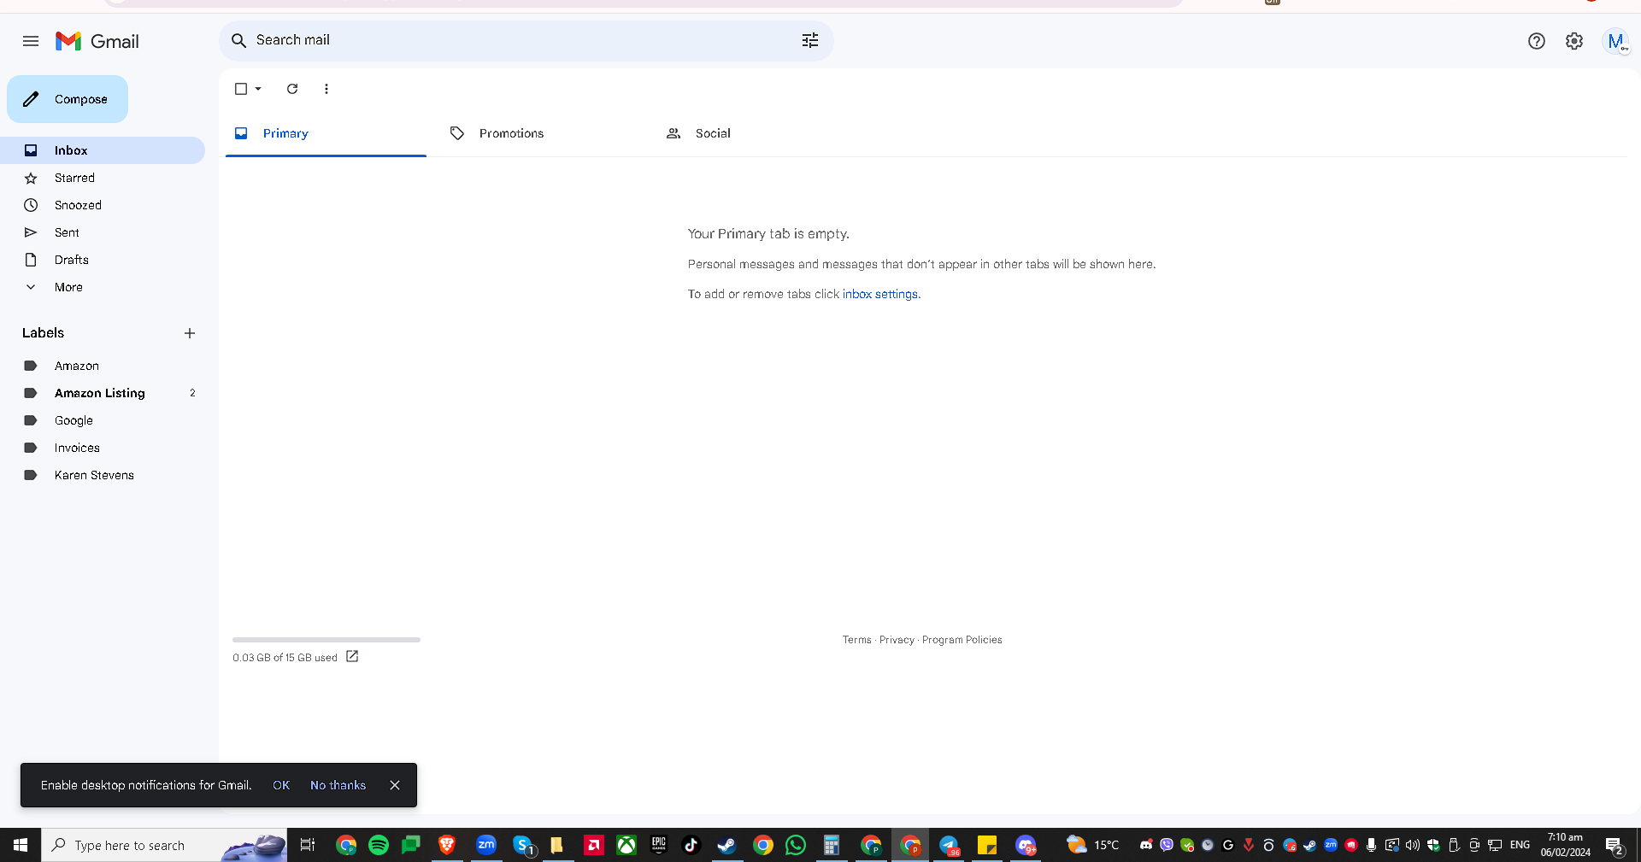Click the inbox settings link
Image resolution: width=1641 pixels, height=862 pixels.
pos(880,294)
